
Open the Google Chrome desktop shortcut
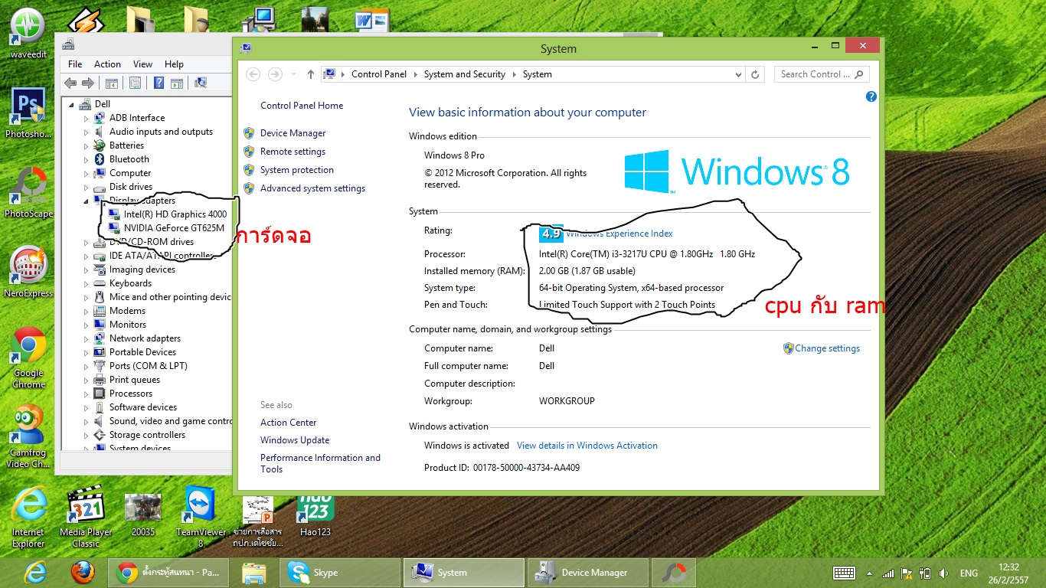coord(29,358)
